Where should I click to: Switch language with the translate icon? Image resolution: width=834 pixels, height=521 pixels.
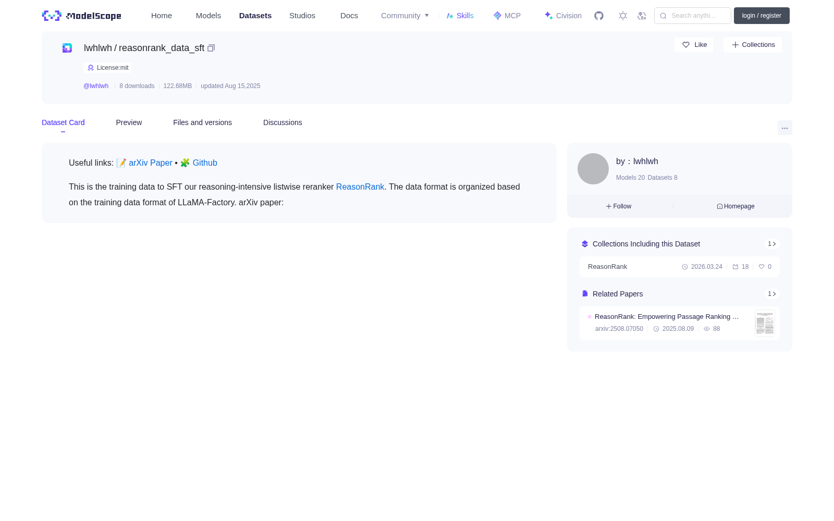coord(642,16)
